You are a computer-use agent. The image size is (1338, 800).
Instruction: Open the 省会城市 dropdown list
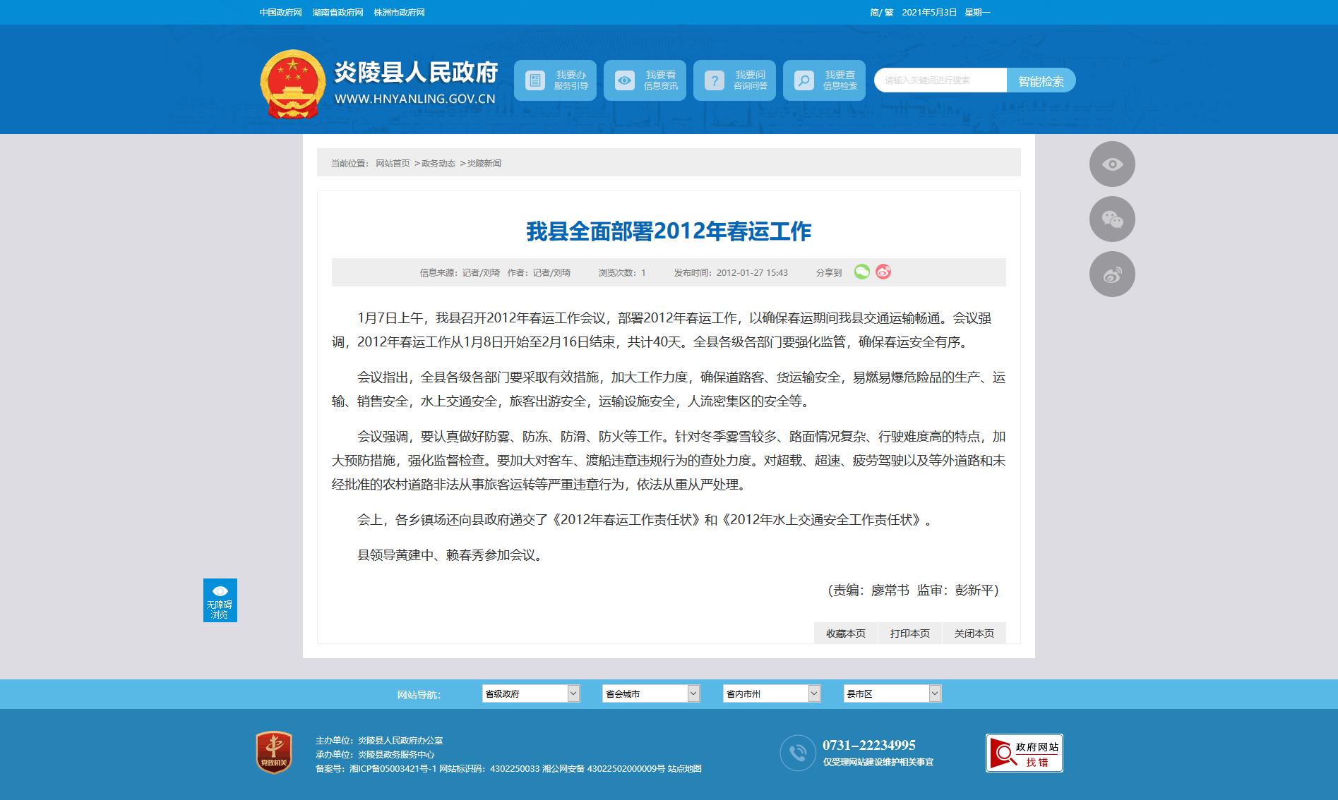tap(651, 694)
